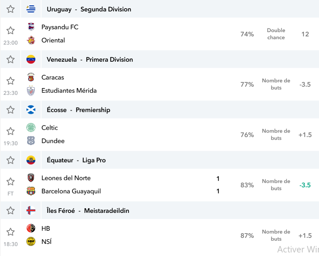Click the Faroe Islands flag icon
The height and width of the screenshot is (256, 319).
click(x=31, y=210)
